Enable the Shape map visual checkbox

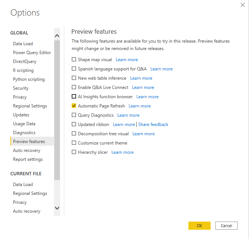[74, 59]
